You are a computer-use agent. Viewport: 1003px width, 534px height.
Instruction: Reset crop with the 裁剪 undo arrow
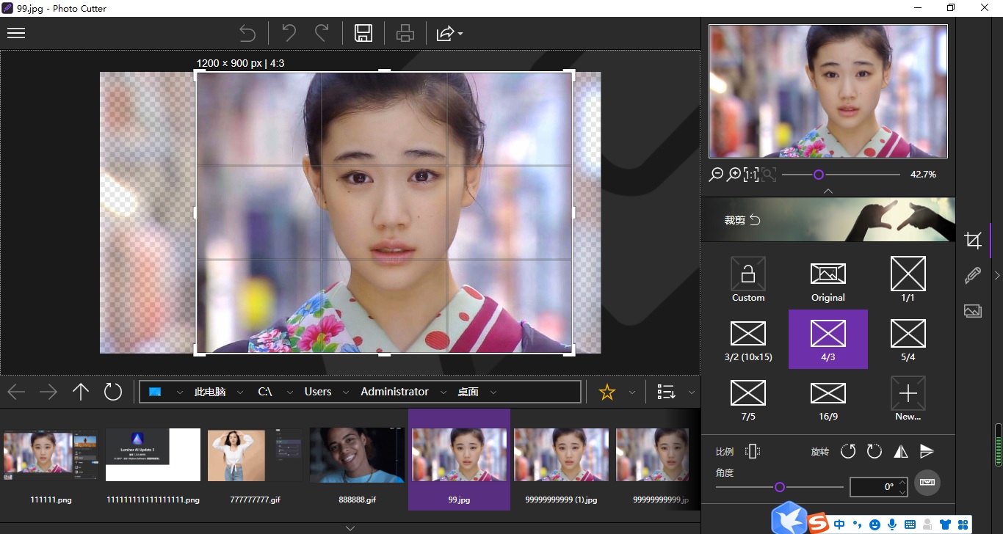click(x=755, y=220)
